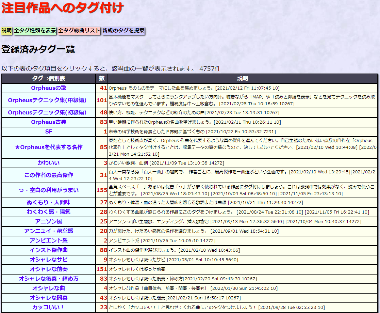Open 全タグ種類を表示 button
This screenshot has width=380, height=313.
tap(35, 31)
